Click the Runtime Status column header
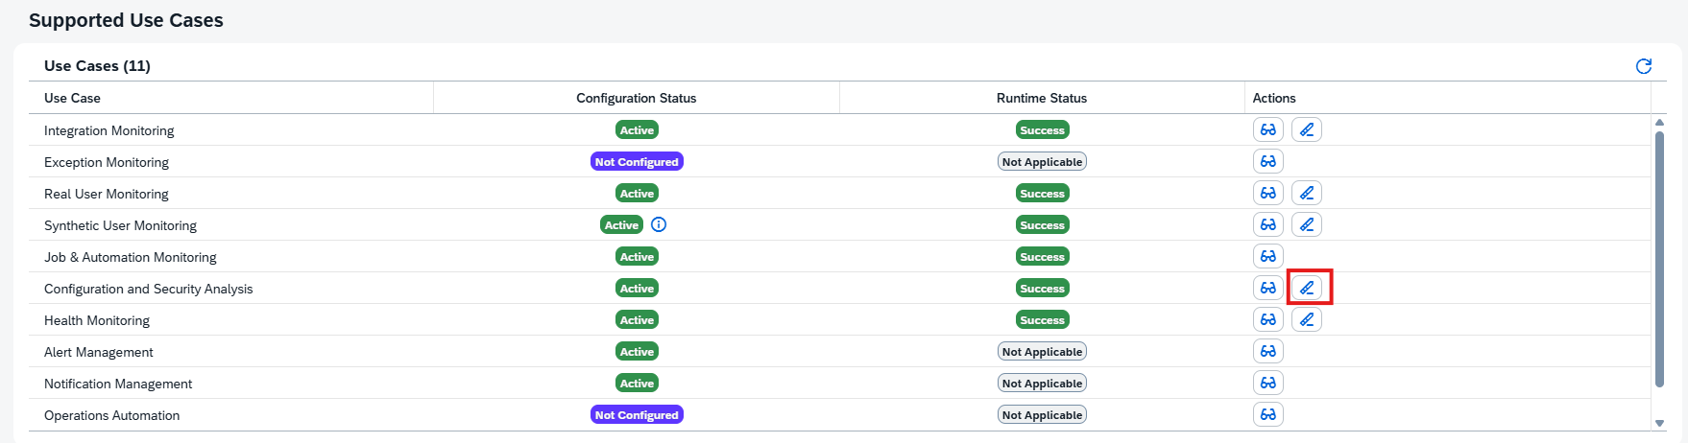Screen dimensions: 1688x443 [x=1041, y=98]
